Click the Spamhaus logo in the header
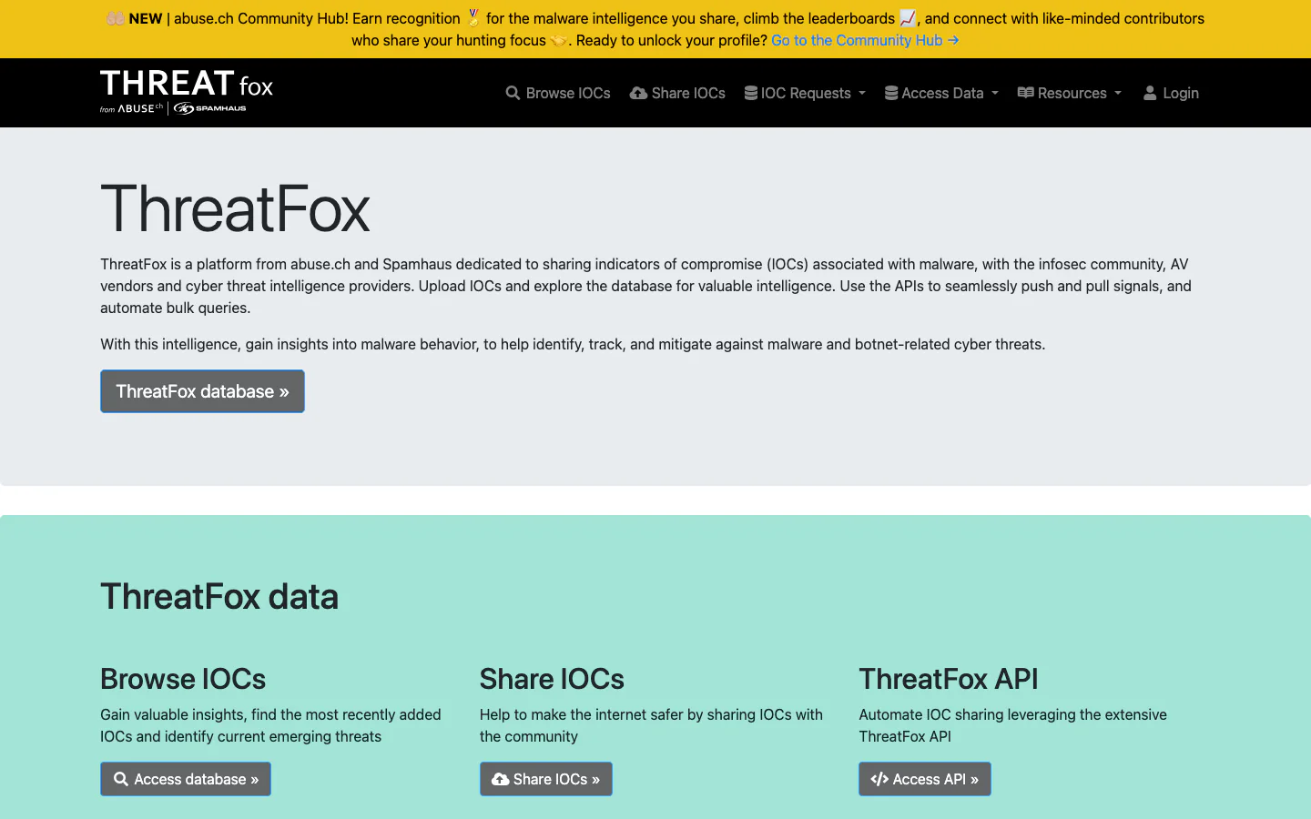 pos(210,108)
